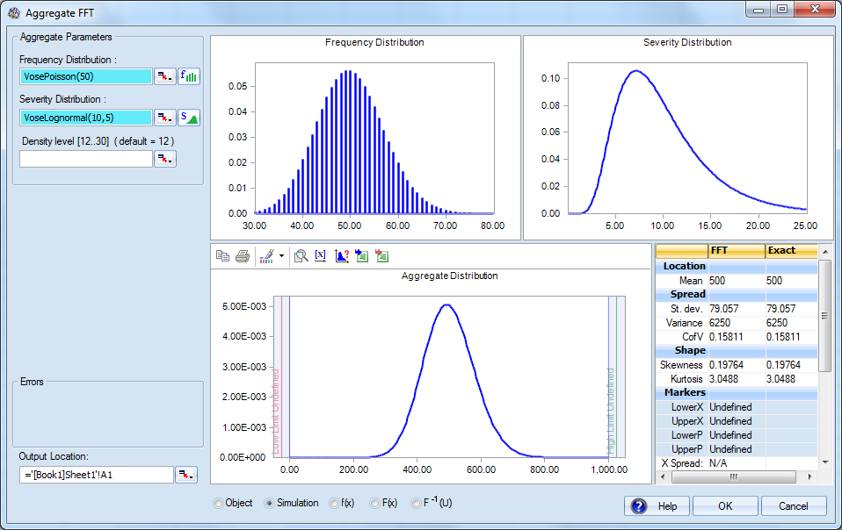Select the chart markers icon with question mark

342,254
